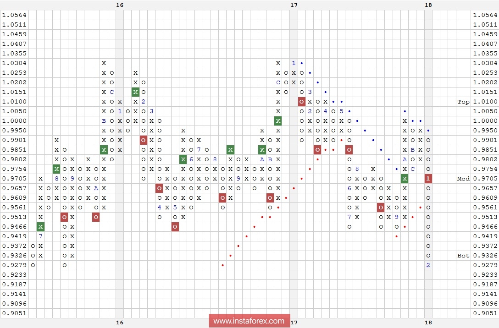Click 1.0459 on the right price axis
The image size is (499, 328).
coord(485,34)
